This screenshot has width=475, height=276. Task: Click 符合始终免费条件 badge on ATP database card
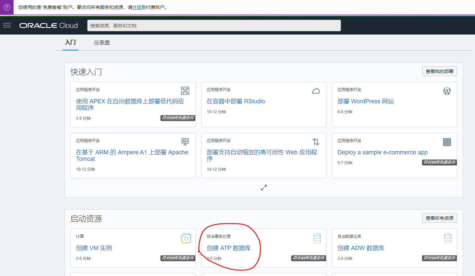[x=309, y=258]
